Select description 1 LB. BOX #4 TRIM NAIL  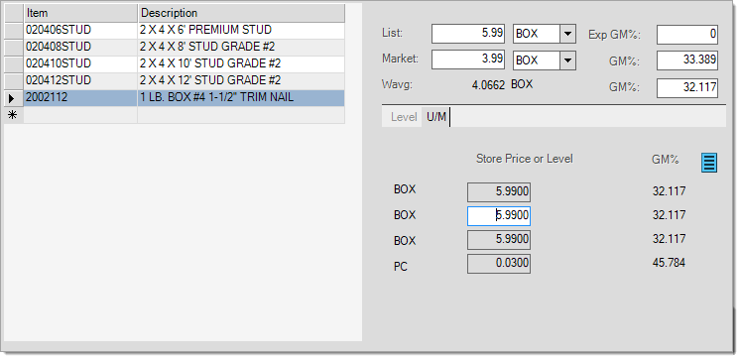point(241,98)
